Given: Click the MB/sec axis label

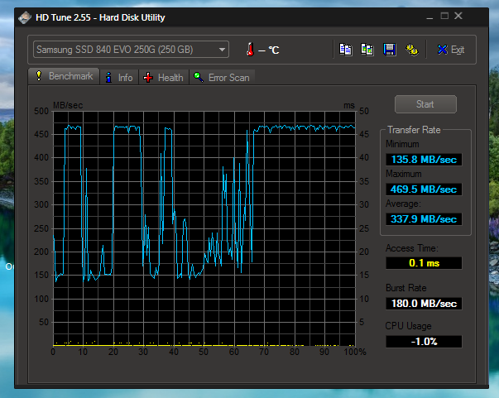Looking at the screenshot, I should (68, 105).
